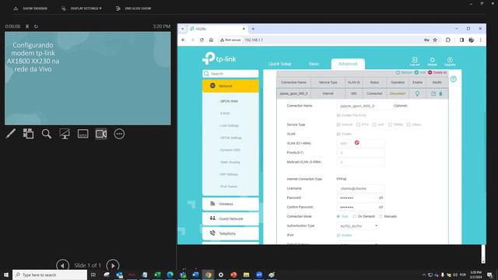Click Add above the connection table
Screen dimensions: 498x280
[420, 72]
